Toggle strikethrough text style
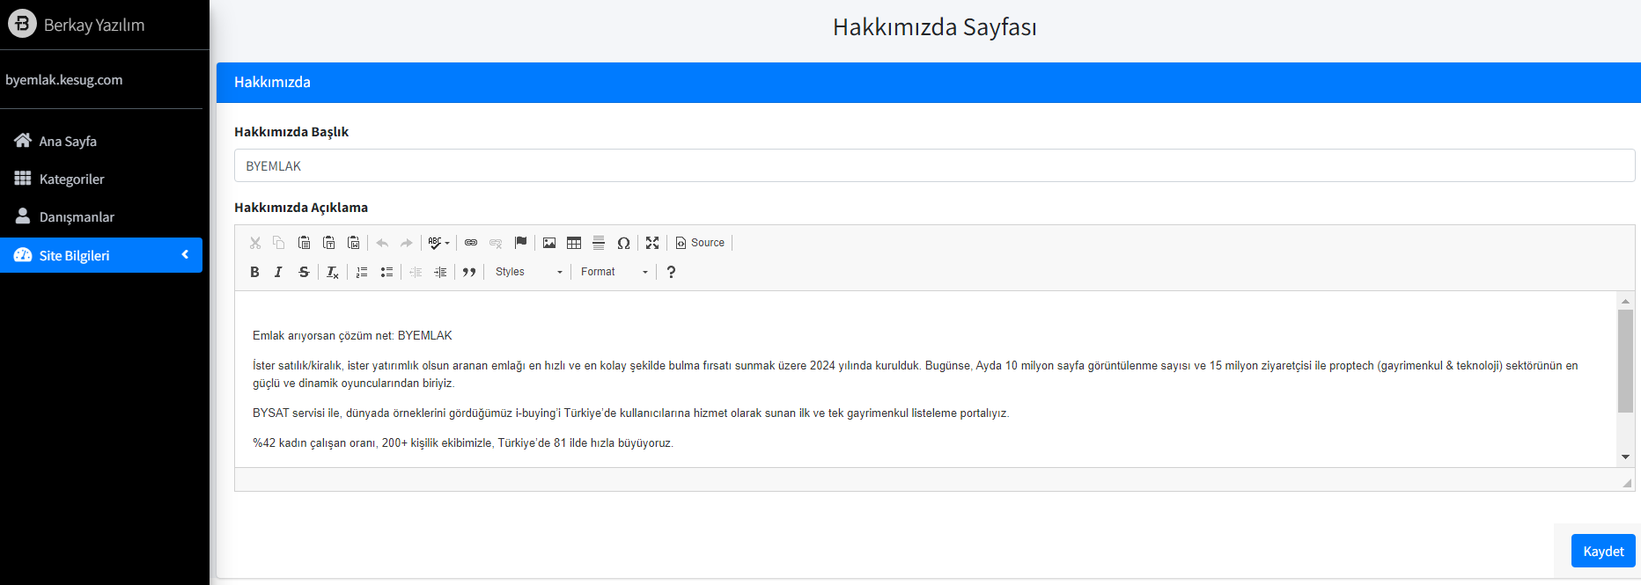 304,272
